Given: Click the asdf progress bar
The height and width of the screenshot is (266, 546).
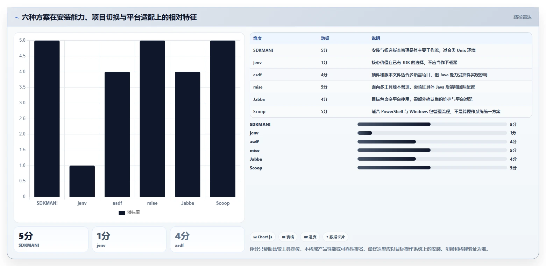Looking at the screenshot, I should 432,142.
